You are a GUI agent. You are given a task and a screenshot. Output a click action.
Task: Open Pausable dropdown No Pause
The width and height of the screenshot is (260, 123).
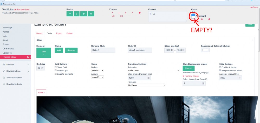147,85
